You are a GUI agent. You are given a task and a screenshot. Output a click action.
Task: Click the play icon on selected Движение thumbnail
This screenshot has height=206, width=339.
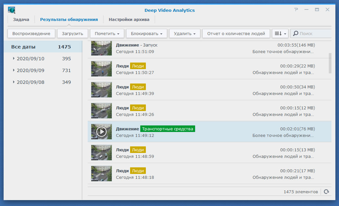(x=102, y=132)
